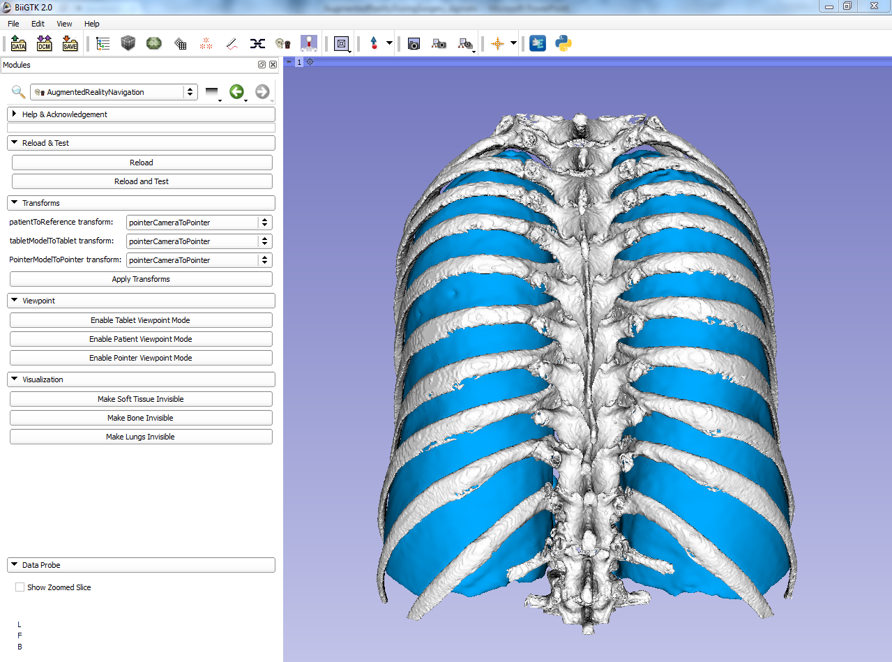Click the green back arrow module button
892x662 pixels.
[x=237, y=91]
